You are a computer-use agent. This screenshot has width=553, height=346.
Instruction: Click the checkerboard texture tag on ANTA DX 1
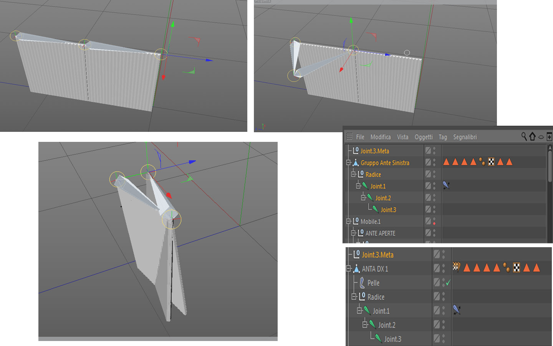point(517,268)
